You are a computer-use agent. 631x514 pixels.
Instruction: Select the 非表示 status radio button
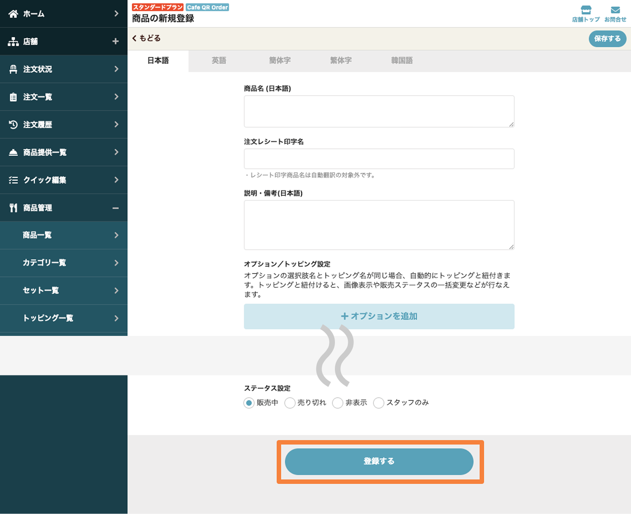click(x=337, y=403)
